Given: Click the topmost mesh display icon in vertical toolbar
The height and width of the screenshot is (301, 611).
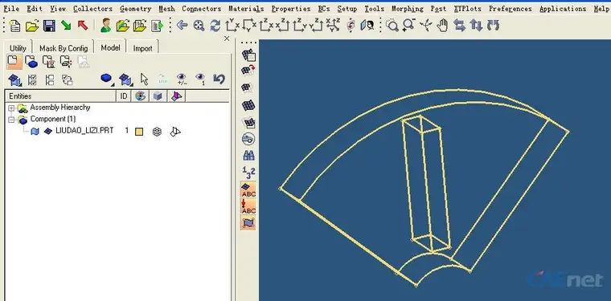Looking at the screenshot, I should pos(248,55).
